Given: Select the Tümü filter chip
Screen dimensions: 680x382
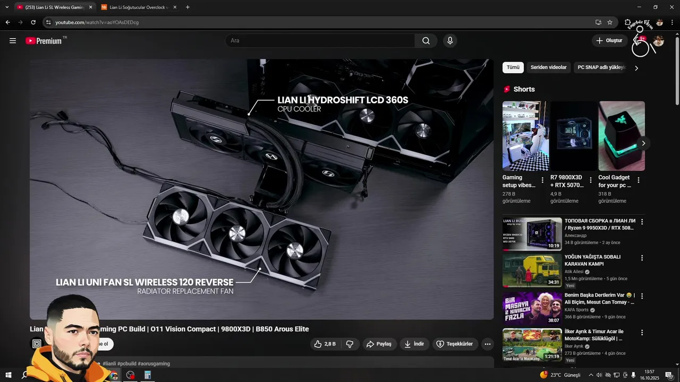Looking at the screenshot, I should [x=513, y=67].
